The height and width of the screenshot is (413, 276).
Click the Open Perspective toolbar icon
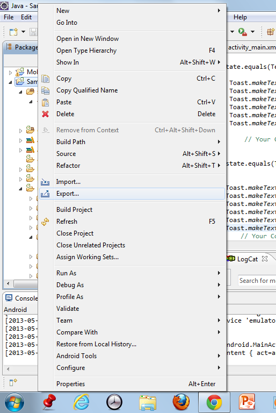[x=271, y=32]
